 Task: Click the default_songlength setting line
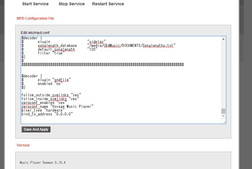click(56, 49)
